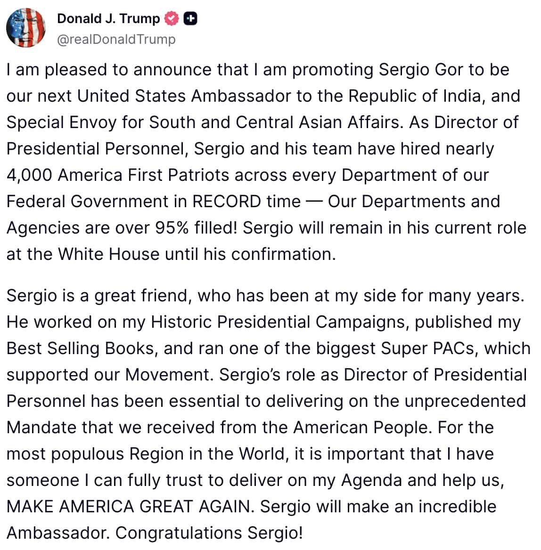Viewport: 541px width, 550px height.
Task: Click 'MAKE AMERICA GREAT AGAIN' text
Action: pos(128,507)
